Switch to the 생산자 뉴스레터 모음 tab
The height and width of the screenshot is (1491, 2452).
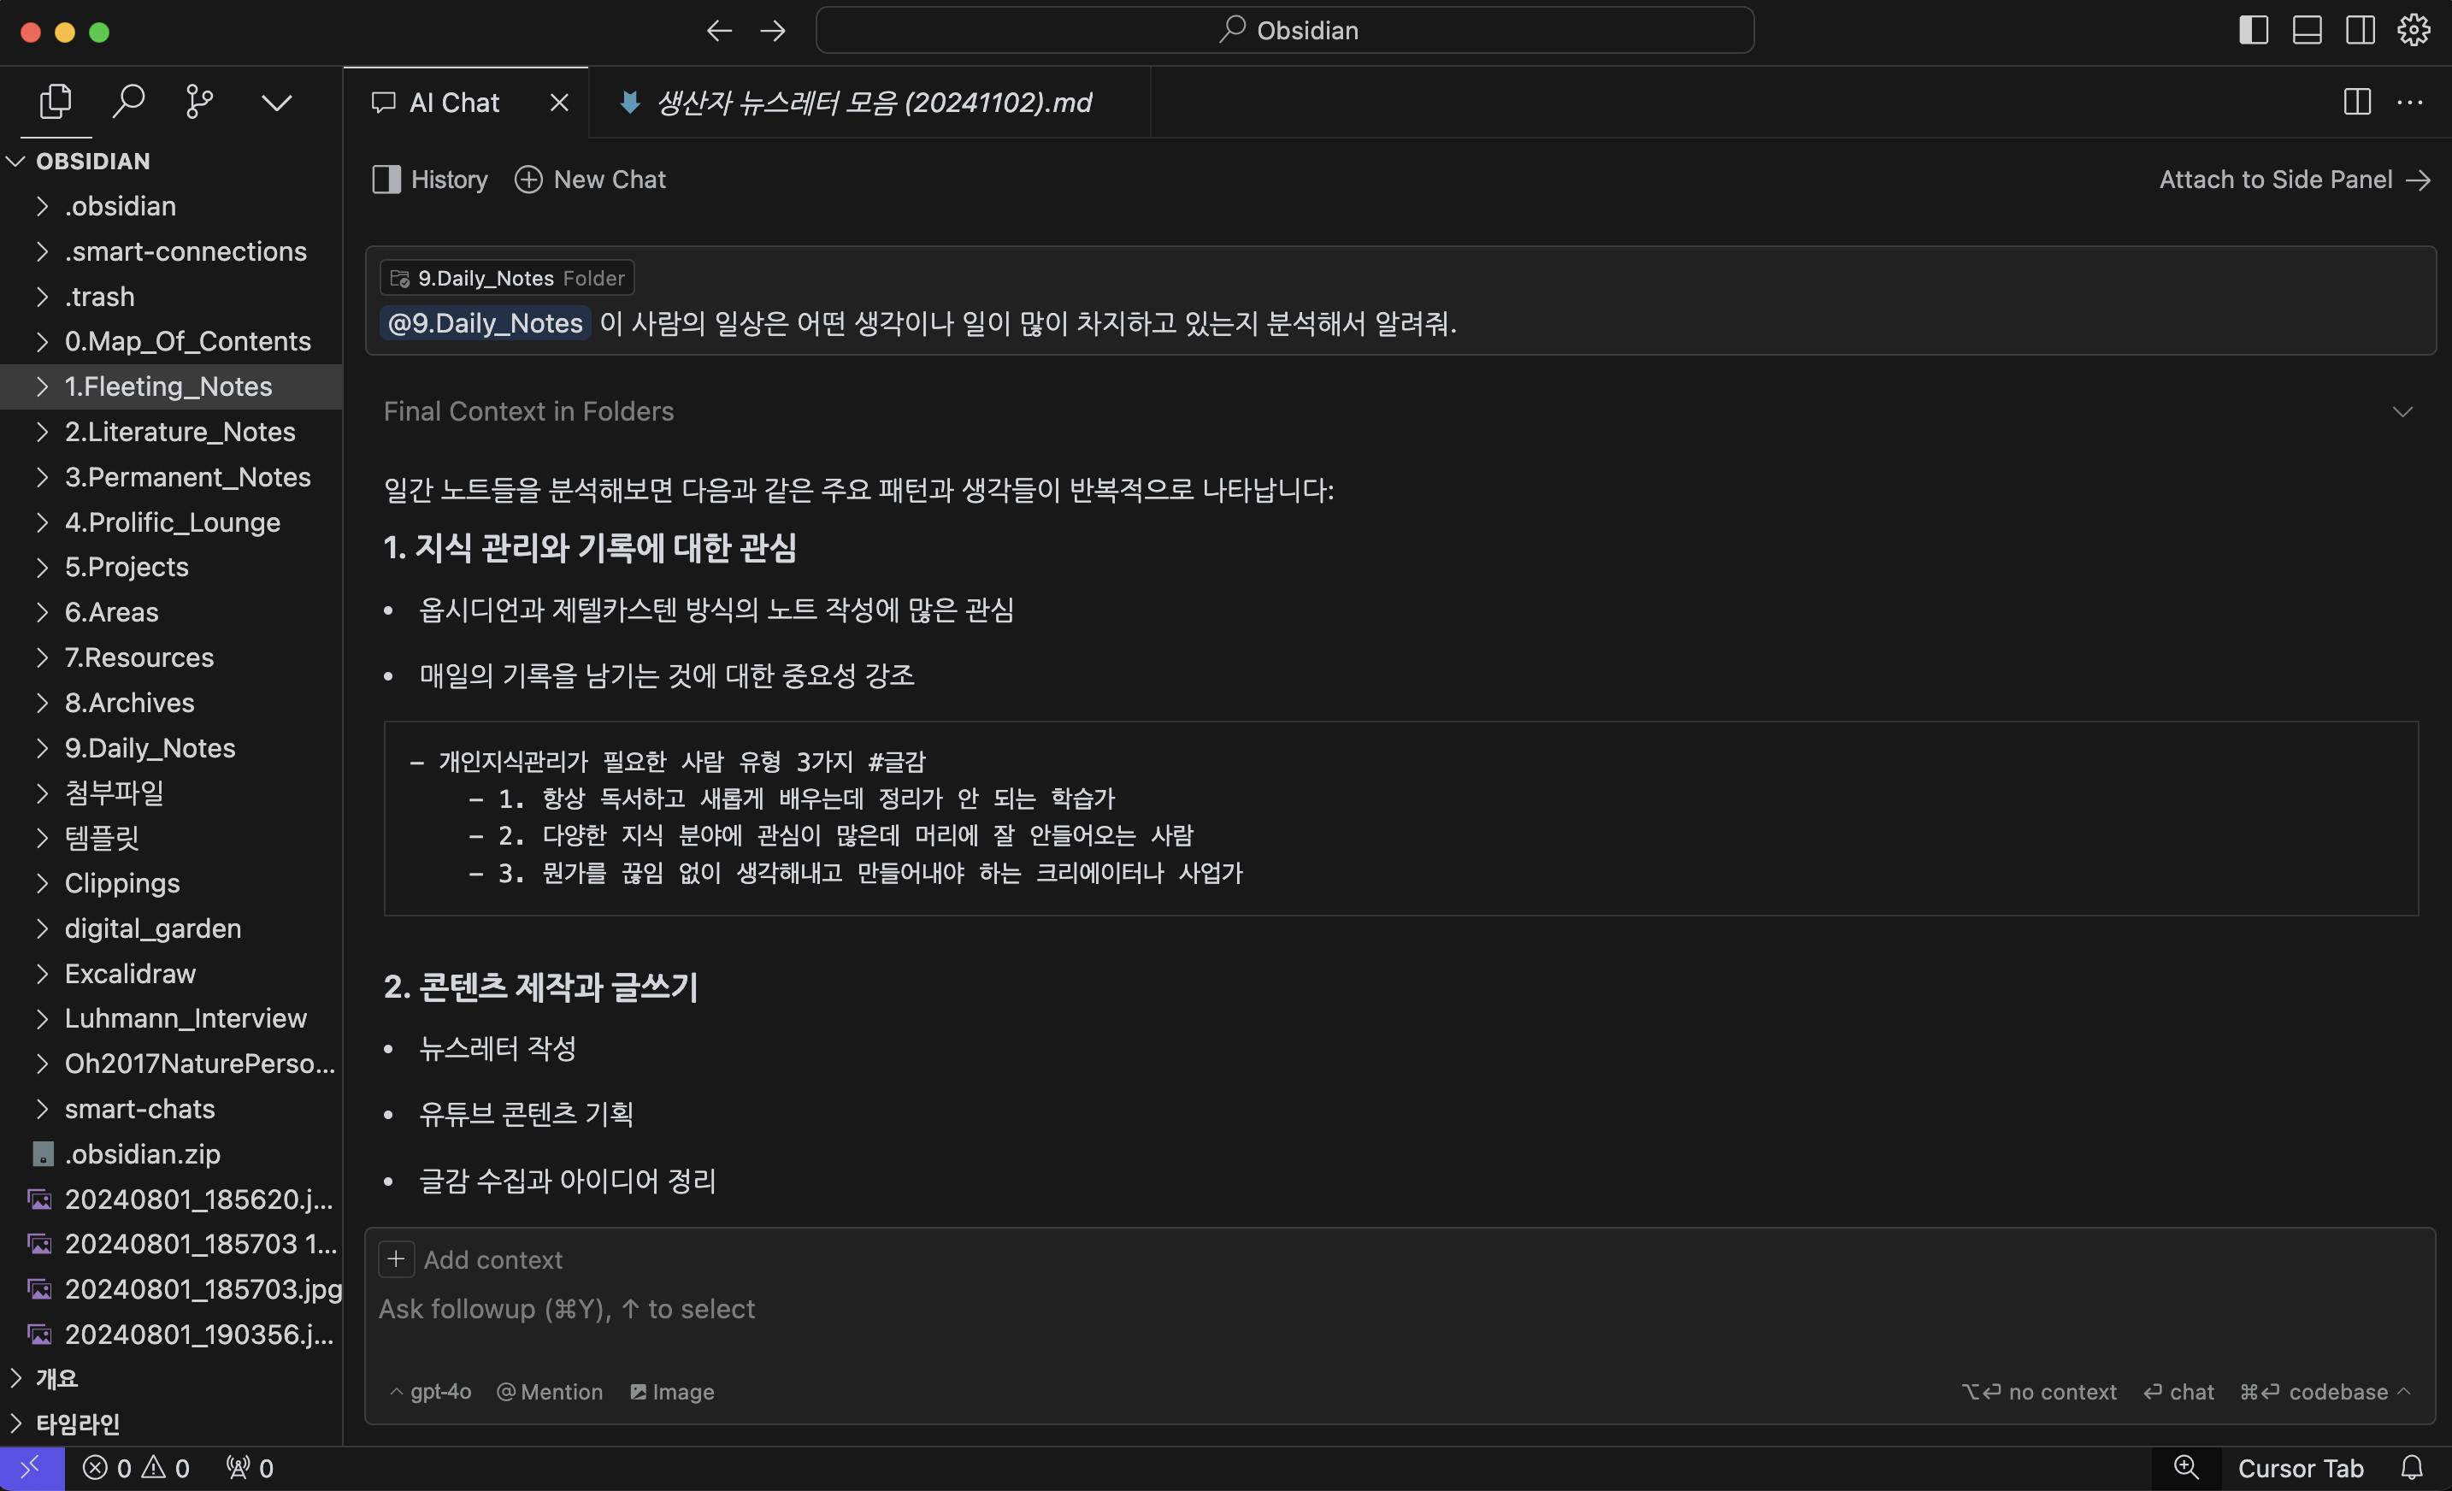(x=872, y=103)
